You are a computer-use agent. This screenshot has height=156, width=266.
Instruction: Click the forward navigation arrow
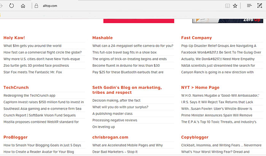(x=1, y=6)
